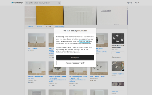152x95 pixels.
Task: Follow winds measure recordings
Action: tap(118, 53)
